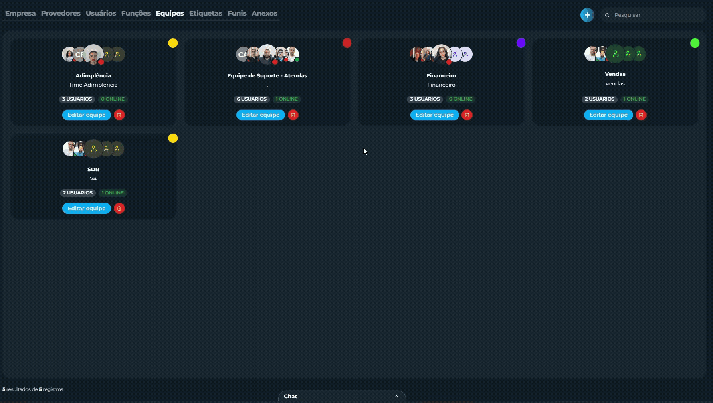Delete the SDR team
Screen dimensions: 713x403
point(119,209)
